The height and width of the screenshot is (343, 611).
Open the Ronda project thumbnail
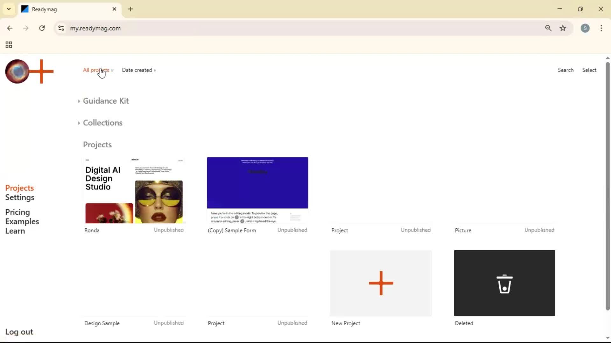[134, 190]
